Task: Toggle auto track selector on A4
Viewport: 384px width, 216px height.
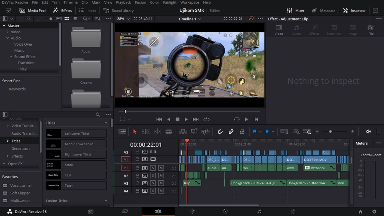Action: click(x=145, y=191)
